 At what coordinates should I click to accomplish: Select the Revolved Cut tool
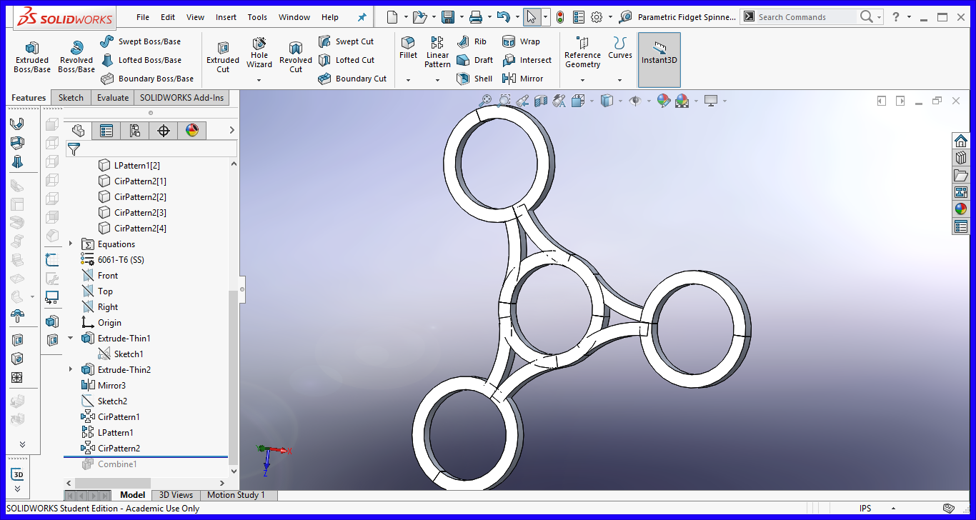pos(296,56)
